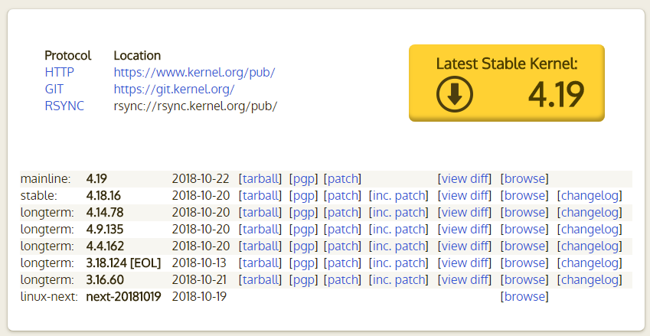This screenshot has width=650, height=336.
Task: Open inc. patch for longterm 3.16.60
Action: [x=398, y=279]
